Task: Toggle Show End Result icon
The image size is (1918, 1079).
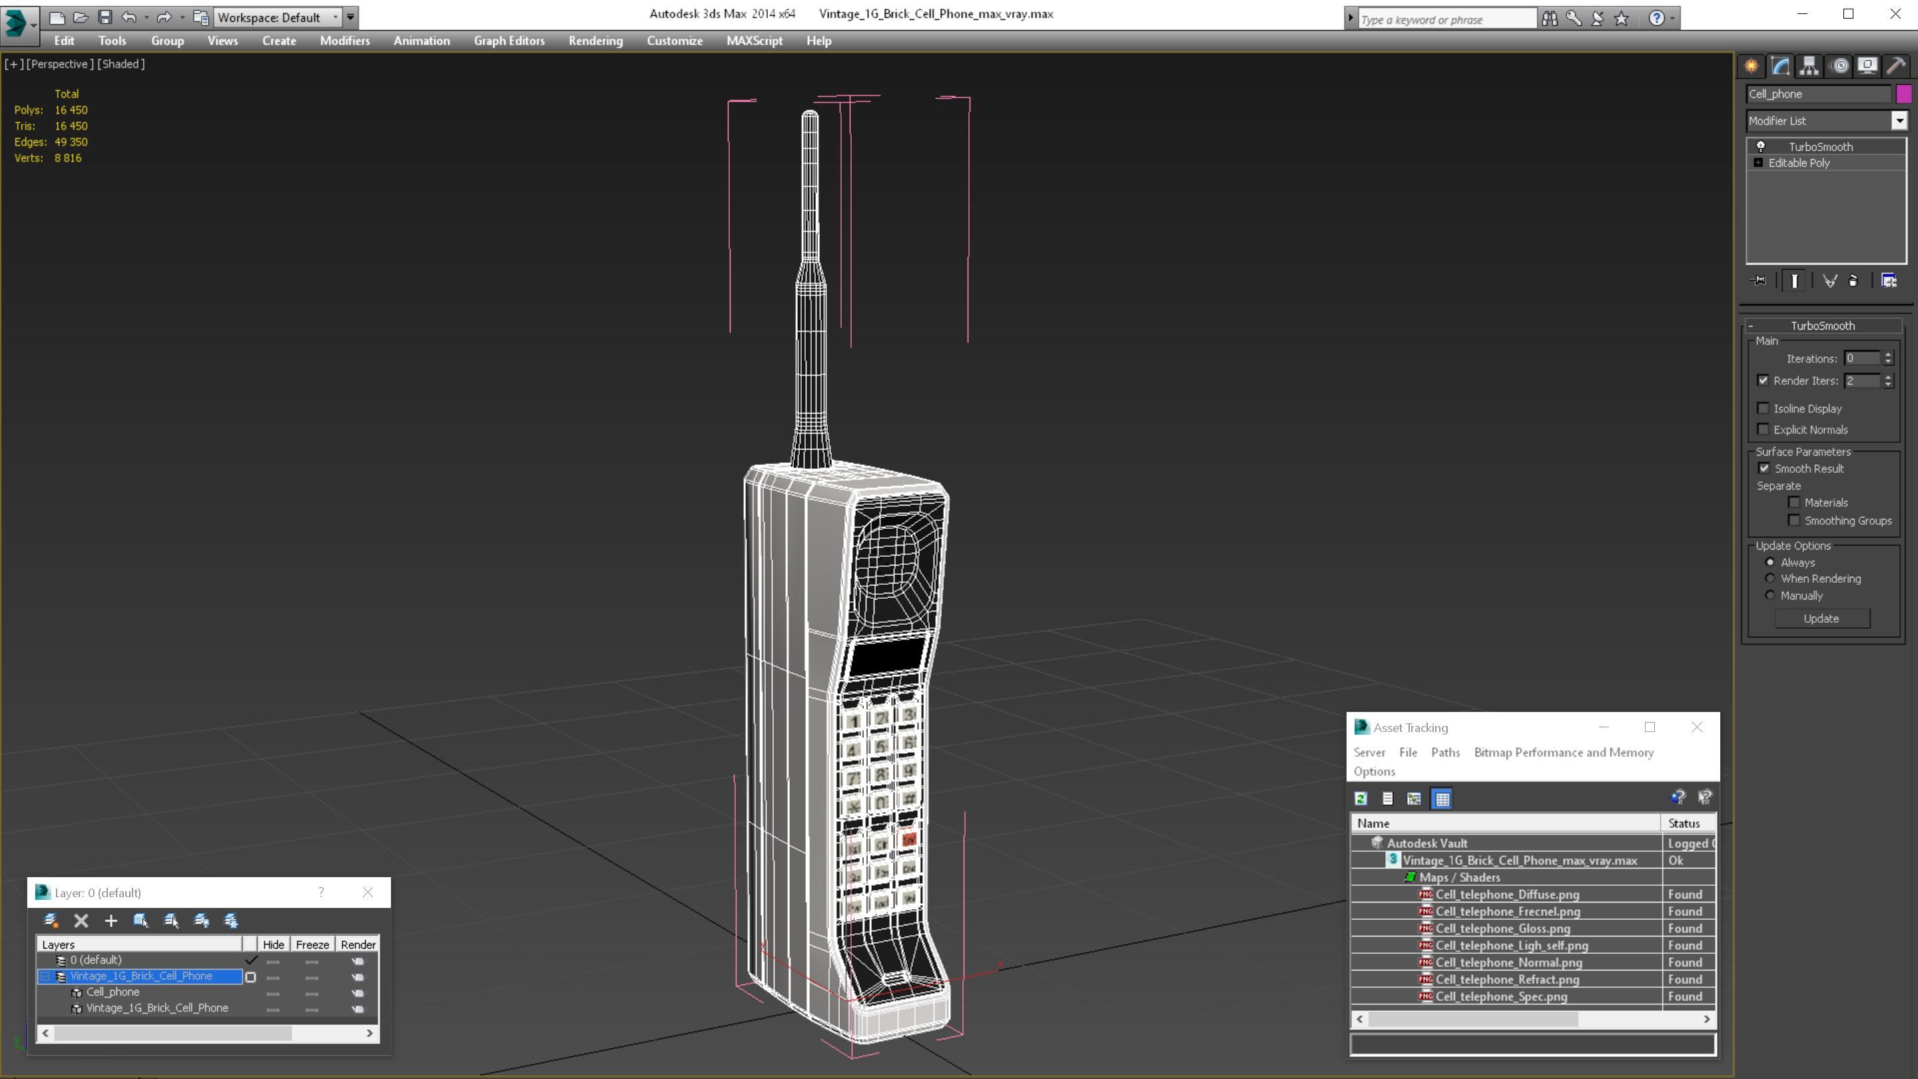Action: coord(1794,280)
